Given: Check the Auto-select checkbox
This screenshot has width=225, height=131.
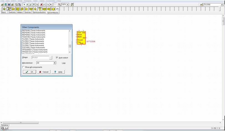Looking at the screenshot, I should 57,58.
